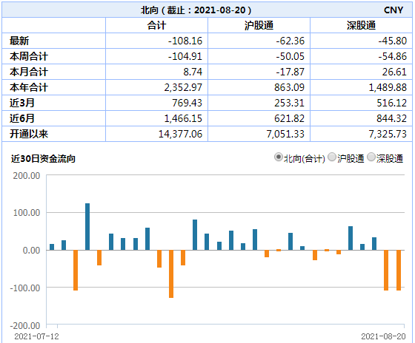Select the 深股通 radio button

(x=371, y=157)
